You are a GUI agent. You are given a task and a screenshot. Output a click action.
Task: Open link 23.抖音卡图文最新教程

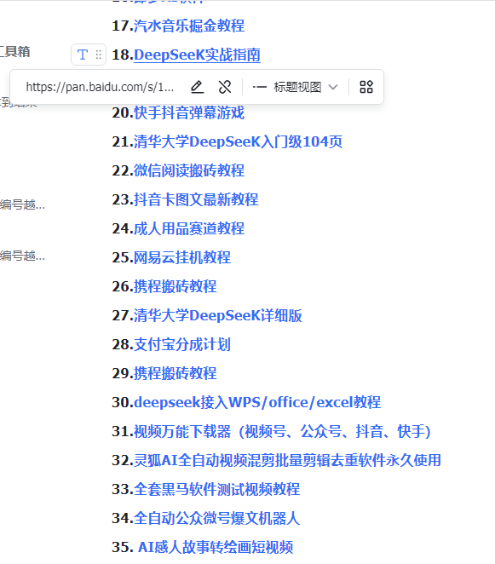point(196,199)
